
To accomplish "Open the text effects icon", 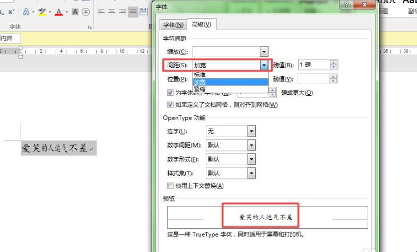I will [26, 12].
